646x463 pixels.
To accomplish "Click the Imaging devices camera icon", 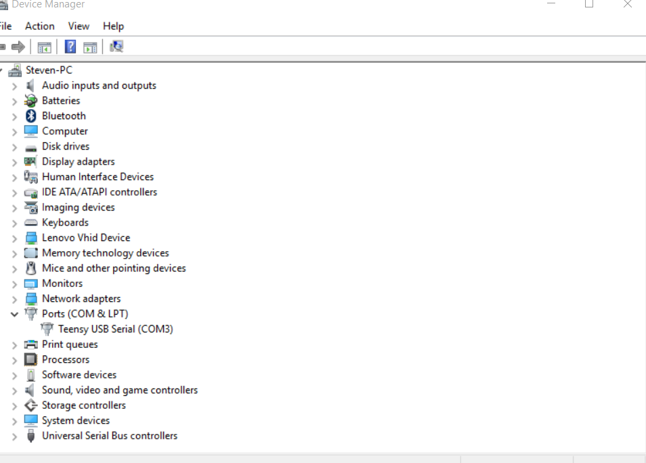I will pos(31,208).
